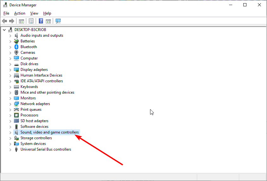267x181 pixels.
Task: Expand the System devices chevron
Action: click(10, 144)
